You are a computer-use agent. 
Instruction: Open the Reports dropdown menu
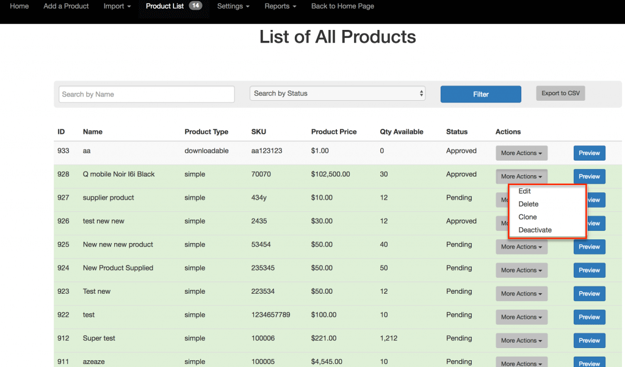[280, 6]
